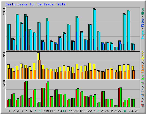Click the green kB Out bar for day 5
This screenshot has height=114, width=146.
click(x=27, y=94)
